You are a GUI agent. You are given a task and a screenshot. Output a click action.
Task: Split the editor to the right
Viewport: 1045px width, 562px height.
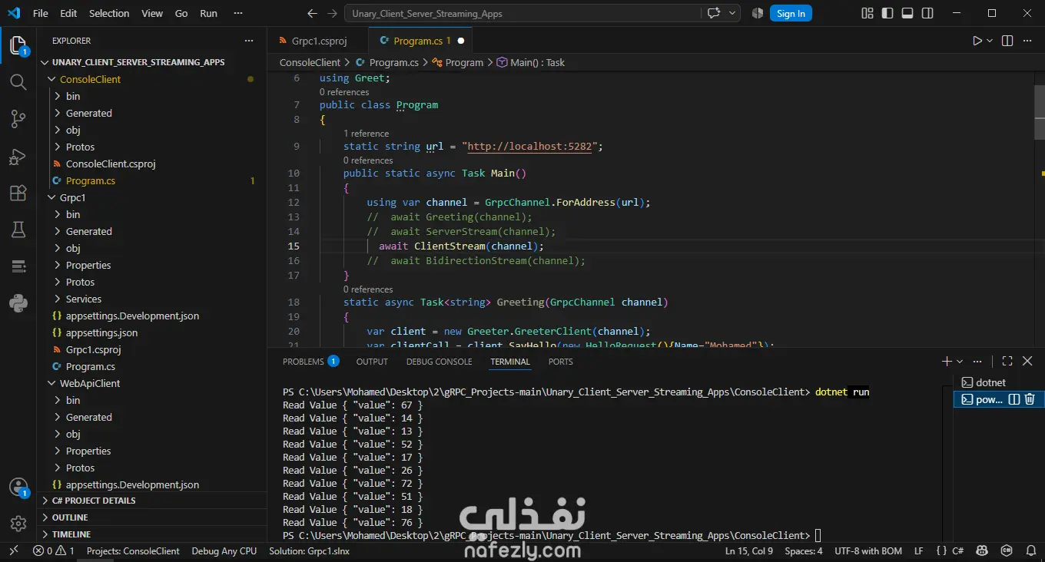coord(1007,41)
